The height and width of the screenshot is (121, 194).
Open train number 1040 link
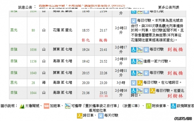click(x=33, y=73)
